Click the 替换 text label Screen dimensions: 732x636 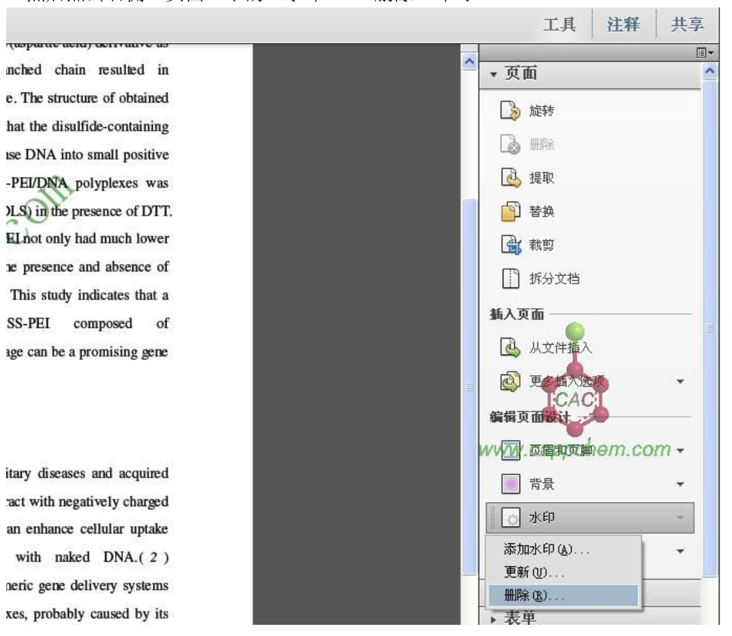pos(541,211)
